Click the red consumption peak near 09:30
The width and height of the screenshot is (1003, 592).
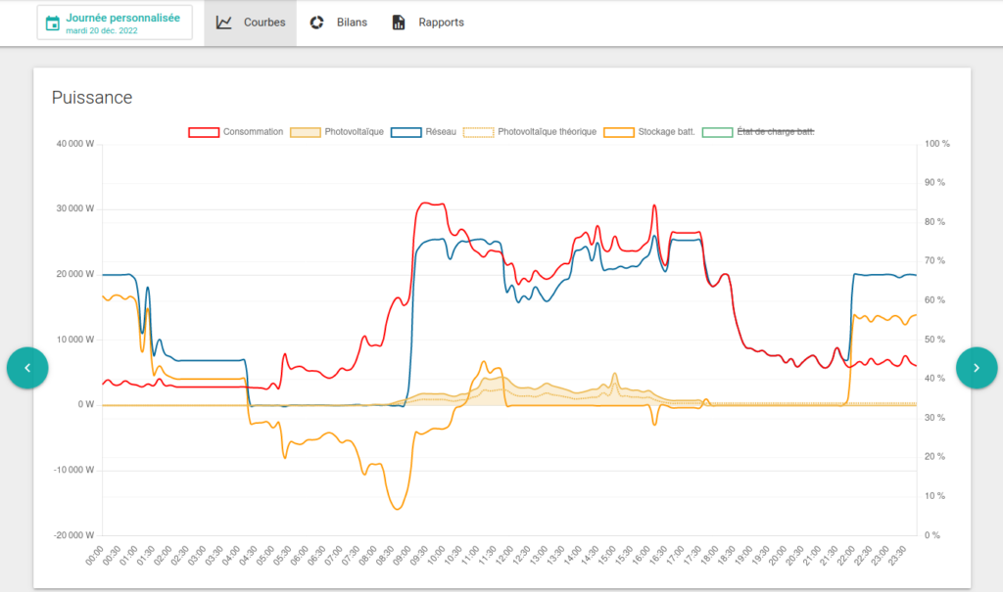[x=430, y=204]
